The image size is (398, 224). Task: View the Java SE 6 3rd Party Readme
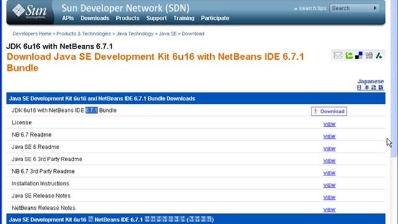[x=329, y=161]
